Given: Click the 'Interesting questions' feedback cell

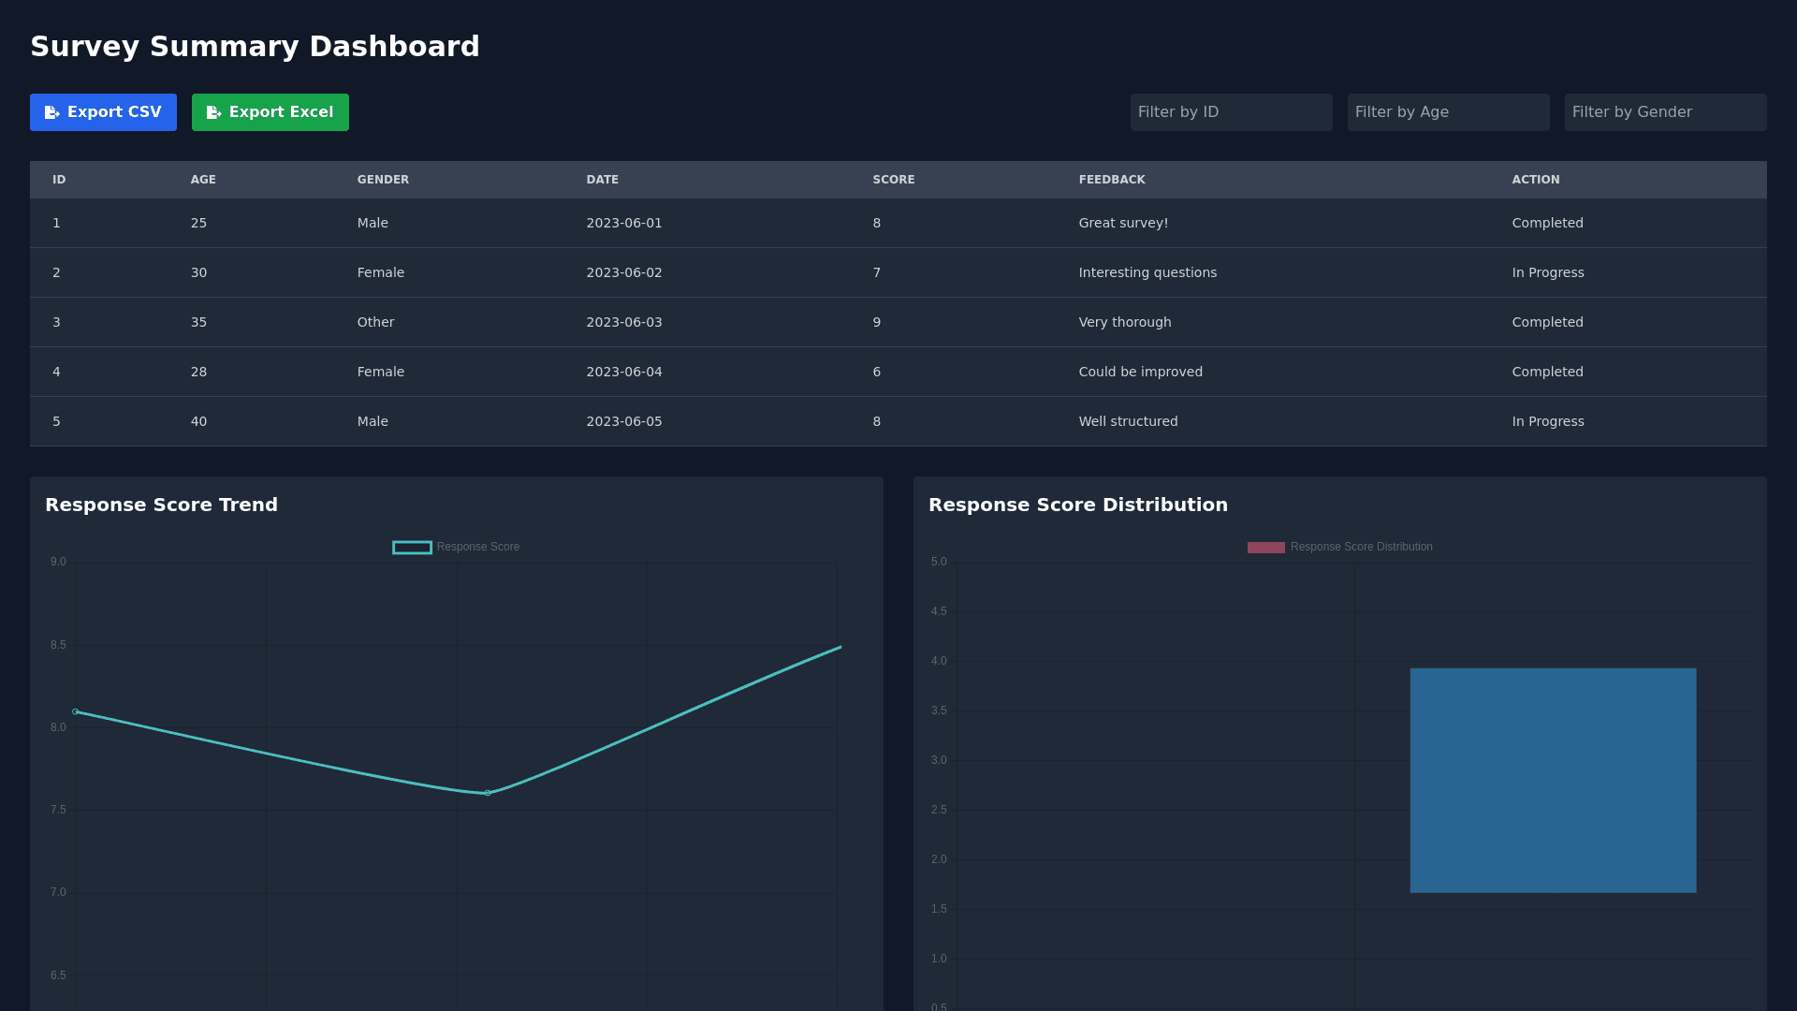Looking at the screenshot, I should pyautogui.click(x=1147, y=272).
